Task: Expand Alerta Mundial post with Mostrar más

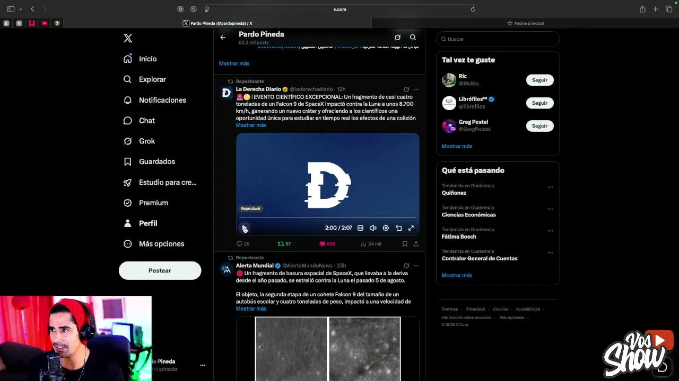Action: click(x=251, y=309)
